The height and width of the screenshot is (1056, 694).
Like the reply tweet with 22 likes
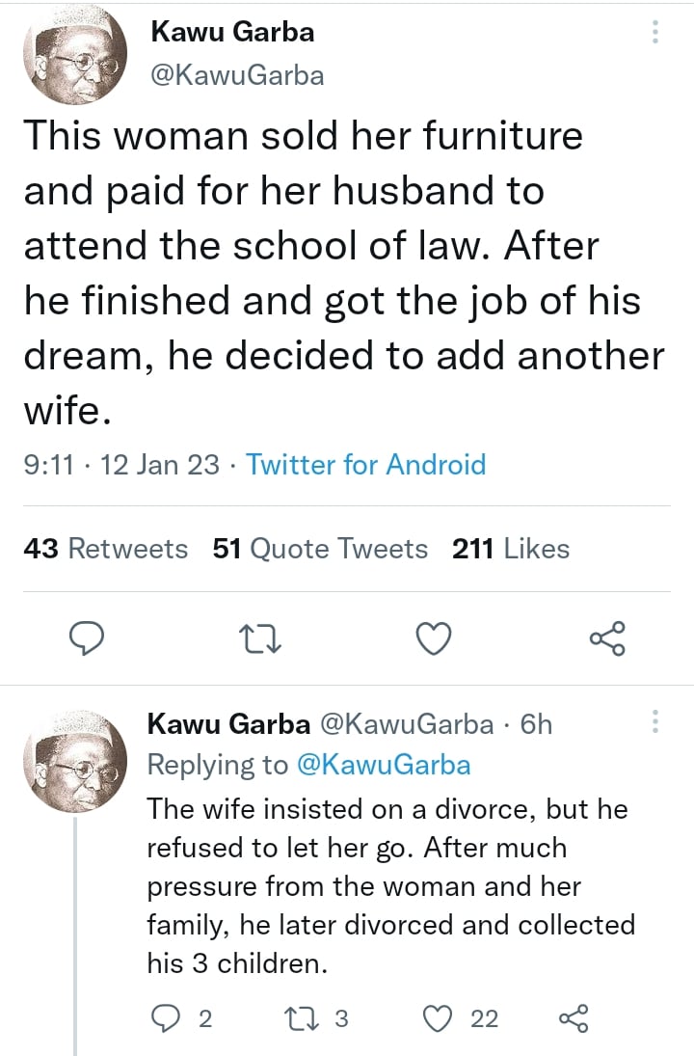[440, 1018]
